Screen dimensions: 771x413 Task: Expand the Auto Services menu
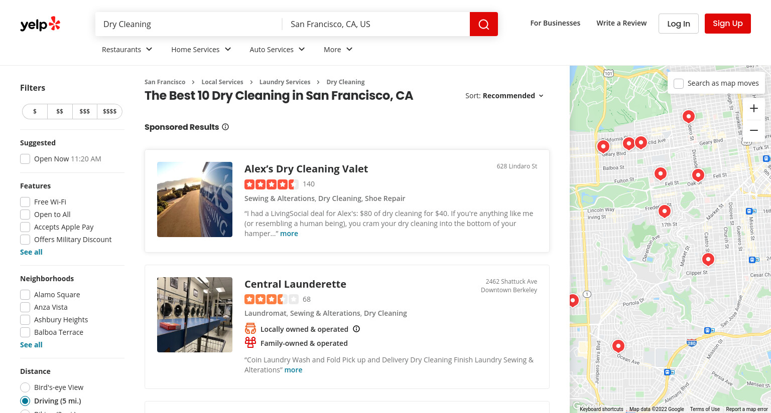277,49
